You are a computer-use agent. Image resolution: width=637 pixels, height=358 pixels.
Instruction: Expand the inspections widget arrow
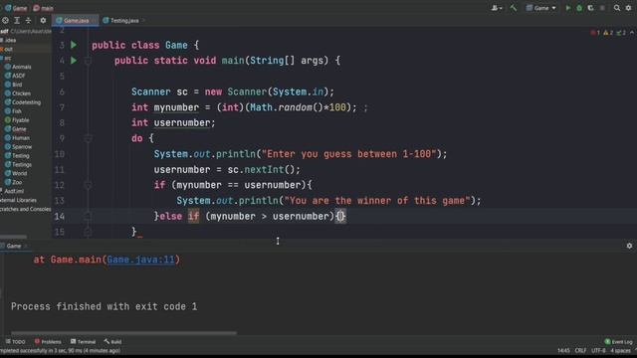(632, 33)
